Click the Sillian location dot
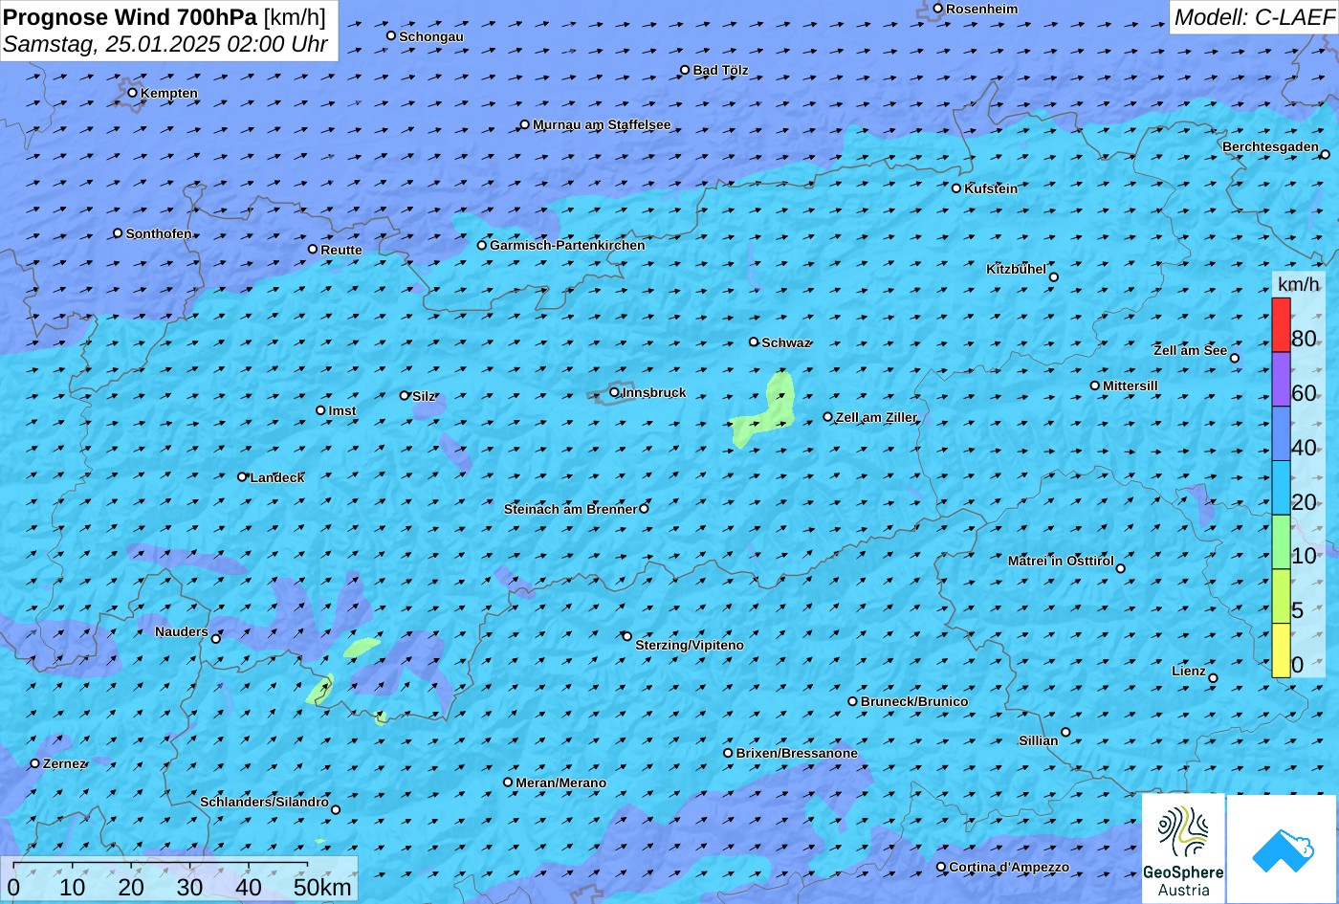Viewport: 1339px width, 904px height. point(1065,733)
